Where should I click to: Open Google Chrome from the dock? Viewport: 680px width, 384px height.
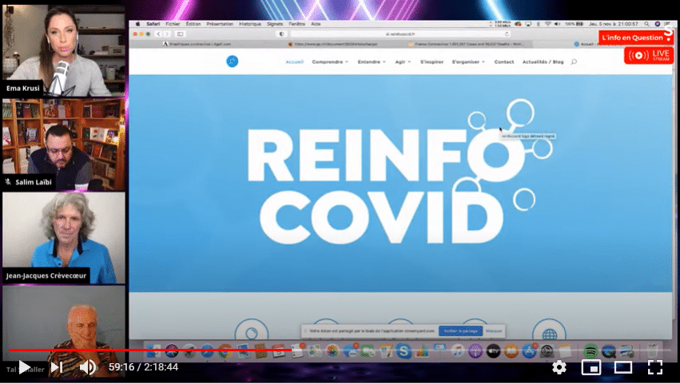click(225, 350)
